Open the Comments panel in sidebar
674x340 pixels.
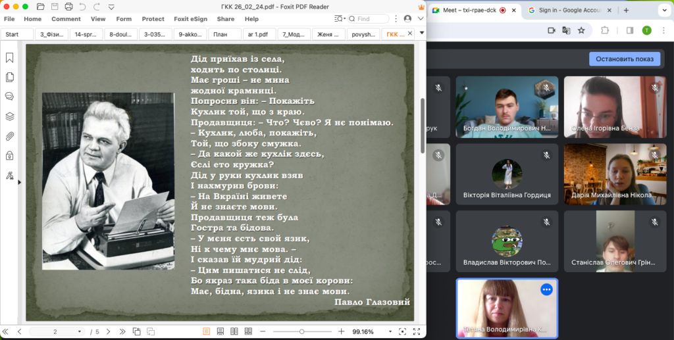[9, 96]
